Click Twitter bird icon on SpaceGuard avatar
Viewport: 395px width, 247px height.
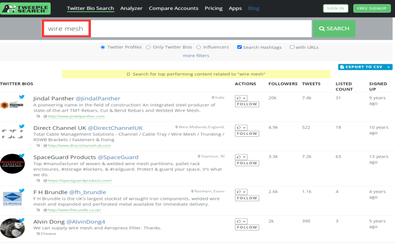coord(22,156)
